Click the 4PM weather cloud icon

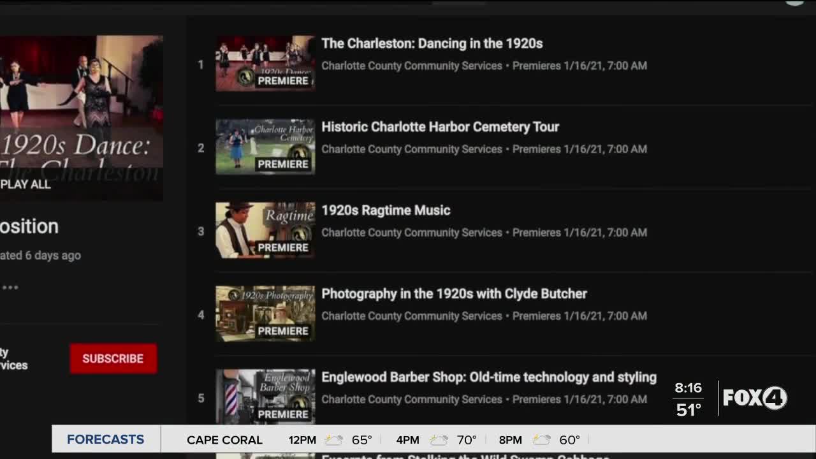point(439,440)
